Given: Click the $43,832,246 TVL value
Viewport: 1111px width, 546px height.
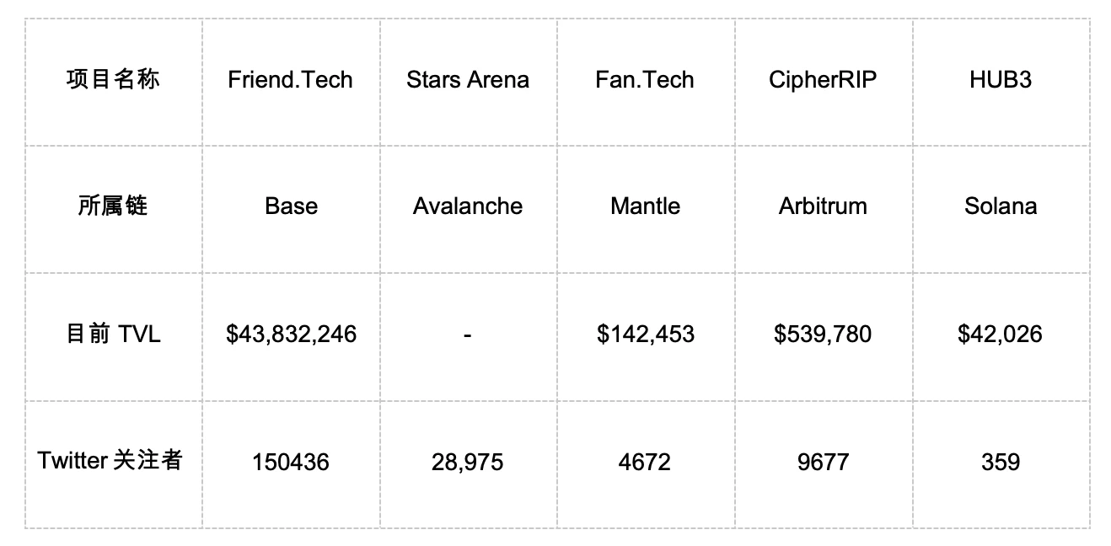Looking at the screenshot, I should (x=291, y=335).
